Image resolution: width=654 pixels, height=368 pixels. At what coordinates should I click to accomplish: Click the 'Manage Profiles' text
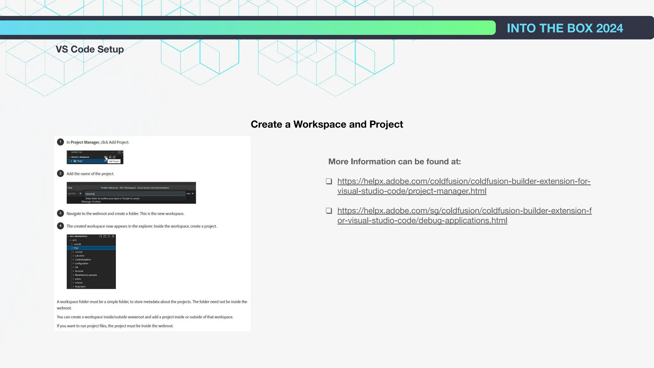[x=91, y=202]
